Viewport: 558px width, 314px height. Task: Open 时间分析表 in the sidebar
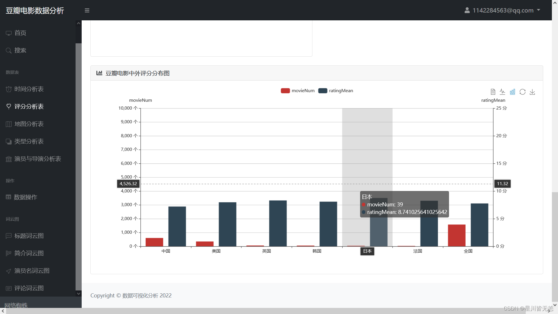click(x=29, y=89)
